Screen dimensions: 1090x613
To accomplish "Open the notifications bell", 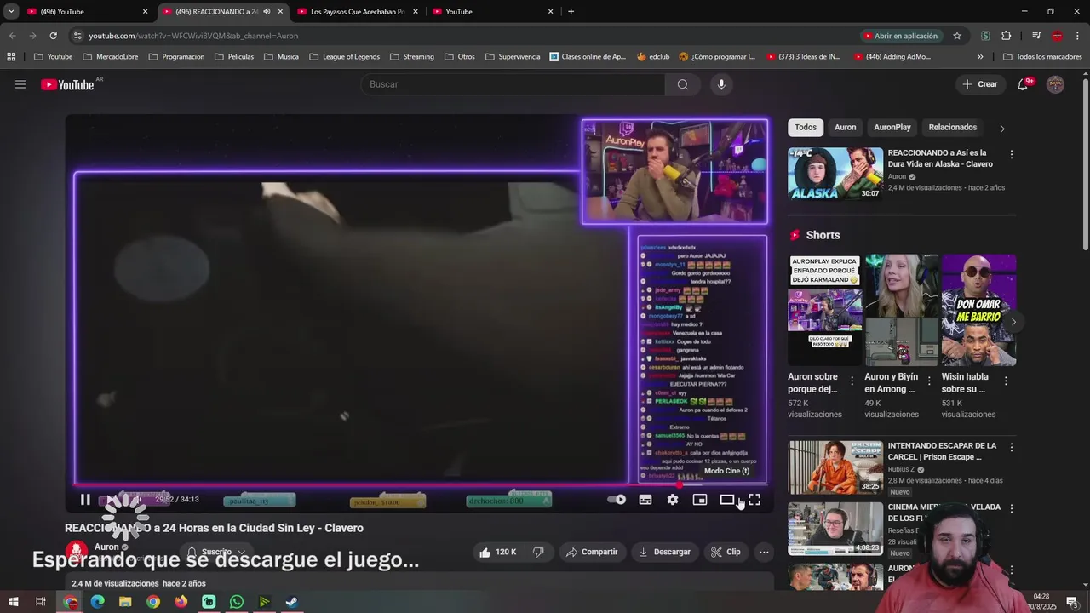I will click(1024, 84).
